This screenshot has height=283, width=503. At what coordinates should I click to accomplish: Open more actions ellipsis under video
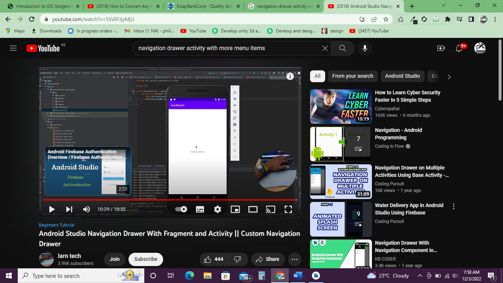pyautogui.click(x=294, y=259)
